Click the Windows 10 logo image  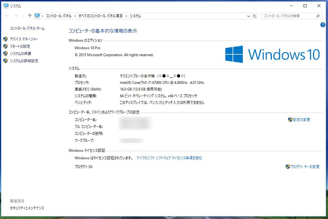pyautogui.click(x=272, y=54)
